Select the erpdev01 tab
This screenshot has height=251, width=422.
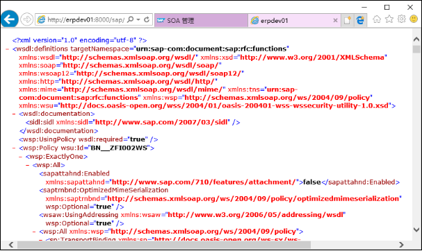pyautogui.click(x=294, y=20)
